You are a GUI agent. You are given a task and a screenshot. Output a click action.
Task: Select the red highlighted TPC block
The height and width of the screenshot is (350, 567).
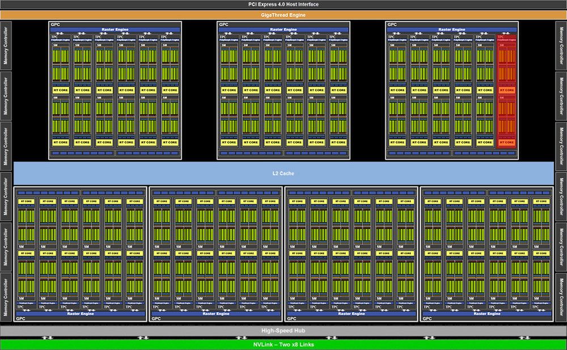[506, 91]
